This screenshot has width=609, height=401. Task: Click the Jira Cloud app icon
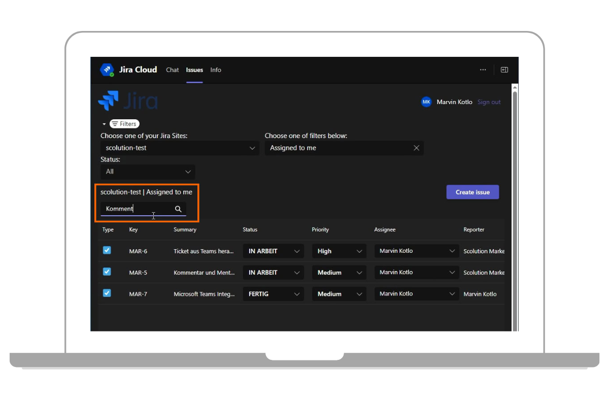(x=107, y=70)
